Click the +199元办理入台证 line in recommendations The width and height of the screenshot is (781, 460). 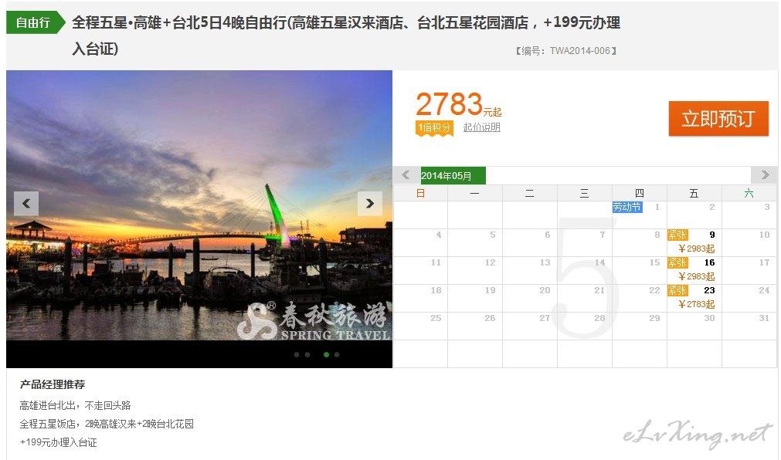pyautogui.click(x=58, y=442)
